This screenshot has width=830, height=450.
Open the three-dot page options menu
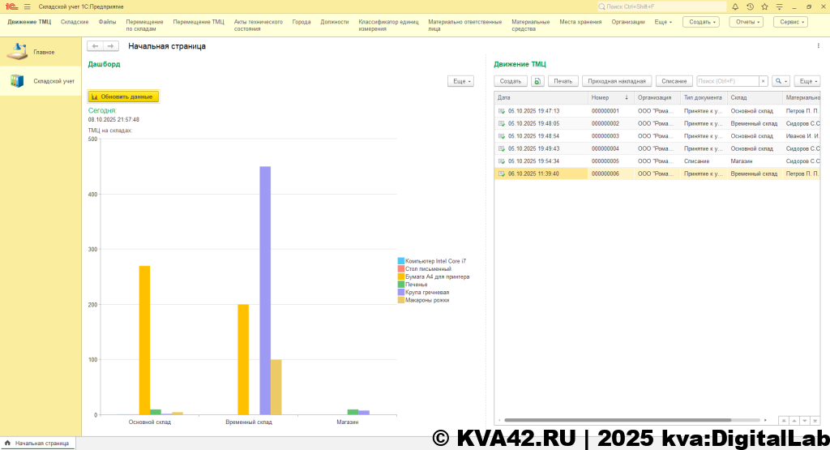[x=818, y=46]
